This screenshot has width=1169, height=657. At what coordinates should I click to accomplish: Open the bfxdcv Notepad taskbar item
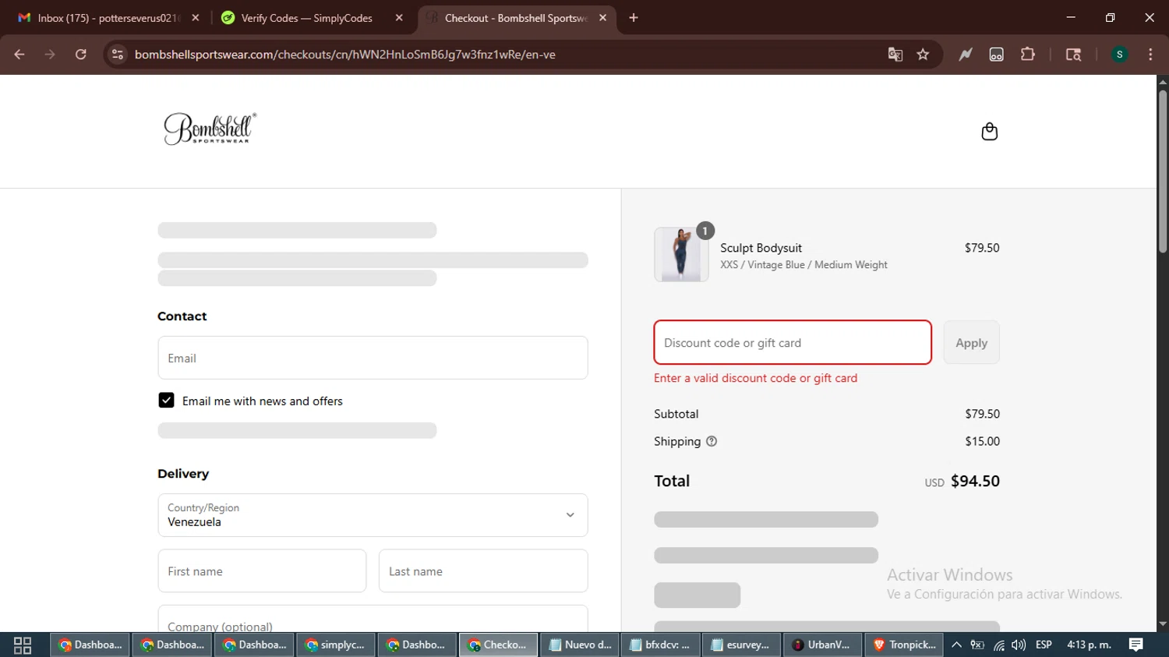click(x=660, y=645)
